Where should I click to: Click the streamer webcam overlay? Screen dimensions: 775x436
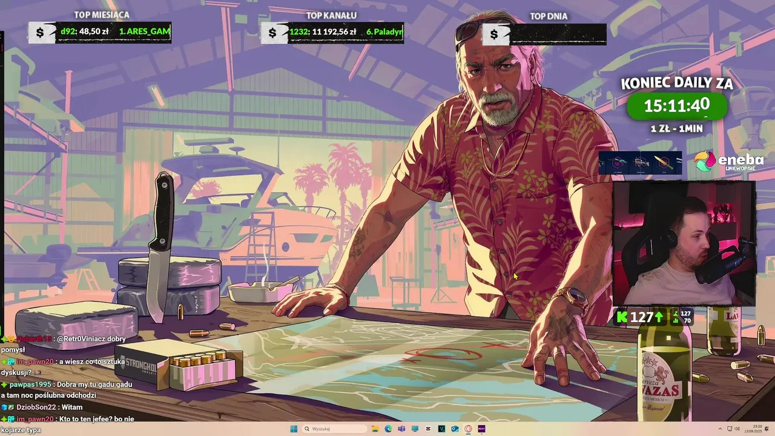(x=684, y=243)
